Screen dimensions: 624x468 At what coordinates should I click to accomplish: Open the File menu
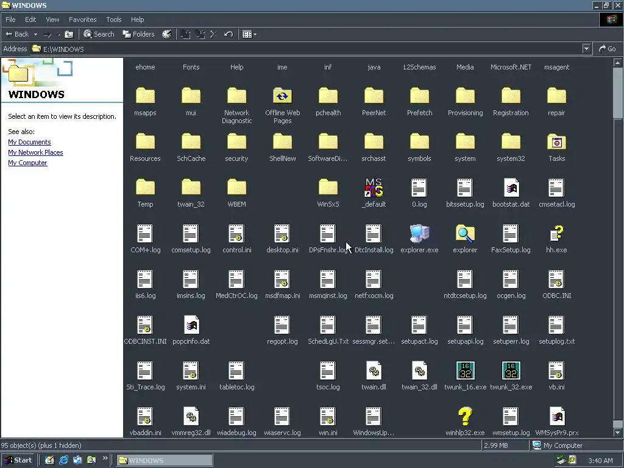(10, 19)
